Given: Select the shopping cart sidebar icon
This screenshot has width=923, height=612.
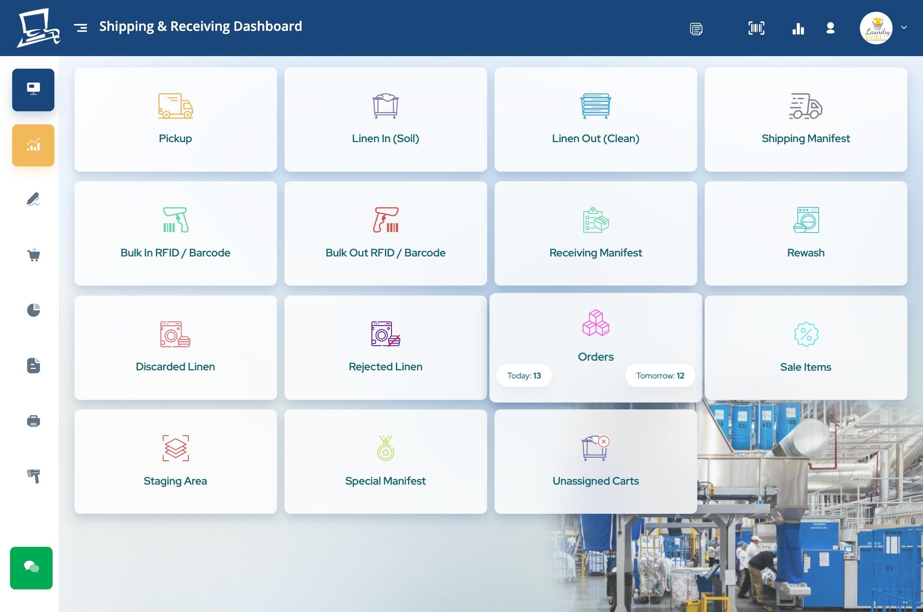Looking at the screenshot, I should pos(33,255).
